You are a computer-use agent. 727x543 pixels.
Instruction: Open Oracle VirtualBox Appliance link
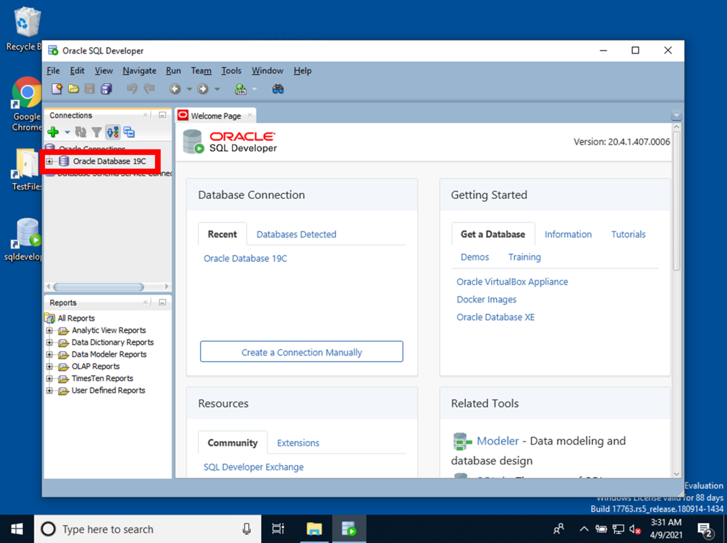click(x=513, y=282)
